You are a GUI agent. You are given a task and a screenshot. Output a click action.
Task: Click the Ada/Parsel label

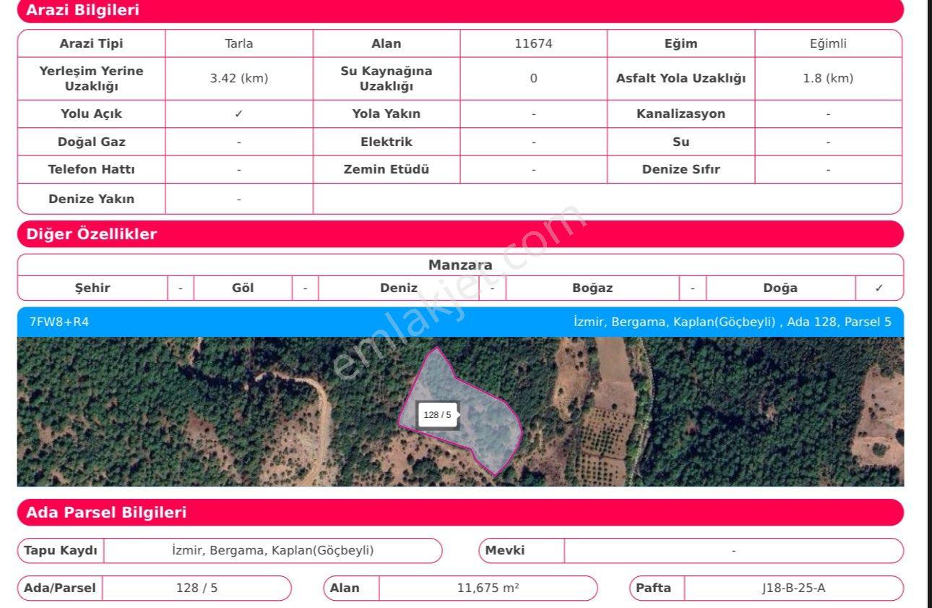[60, 588]
